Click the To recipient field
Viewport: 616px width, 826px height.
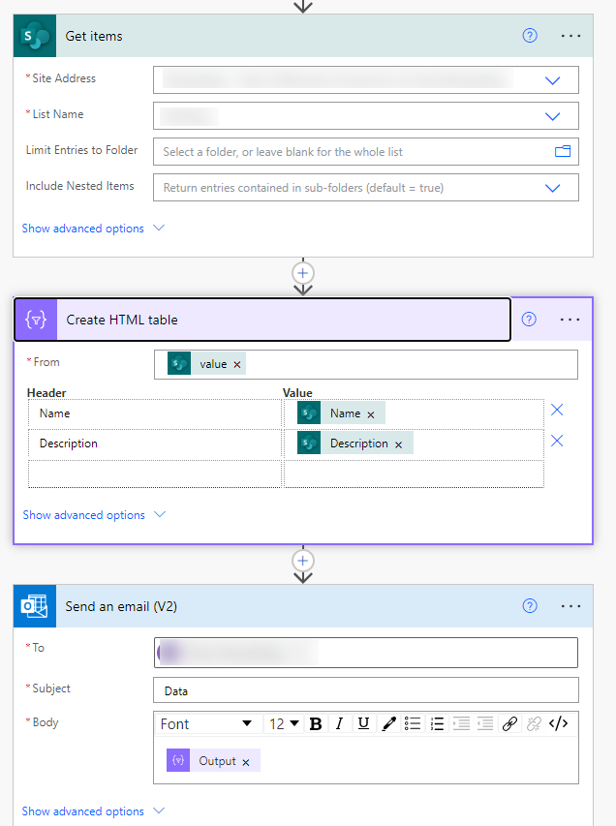click(366, 653)
